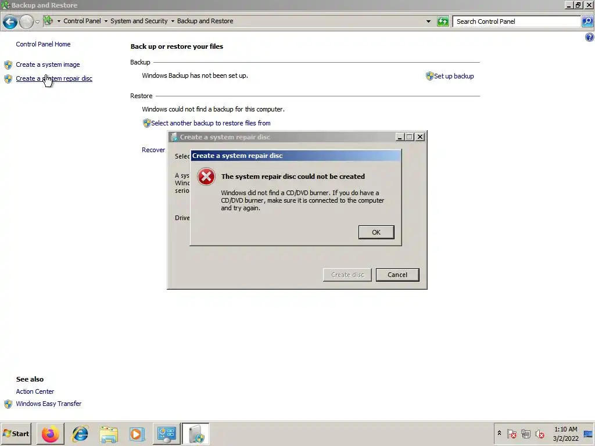Click Backup and Restore breadcrumb
The image size is (595, 446).
pos(205,21)
